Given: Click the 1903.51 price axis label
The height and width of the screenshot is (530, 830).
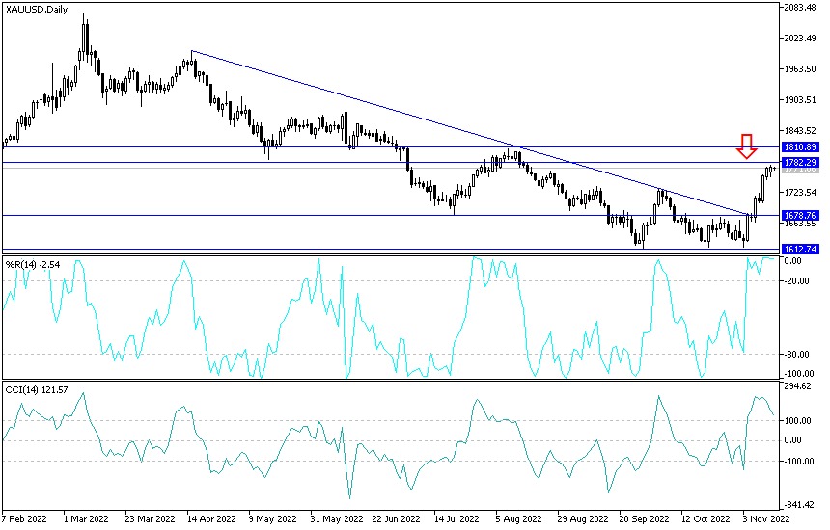Looking at the screenshot, I should pos(800,99).
